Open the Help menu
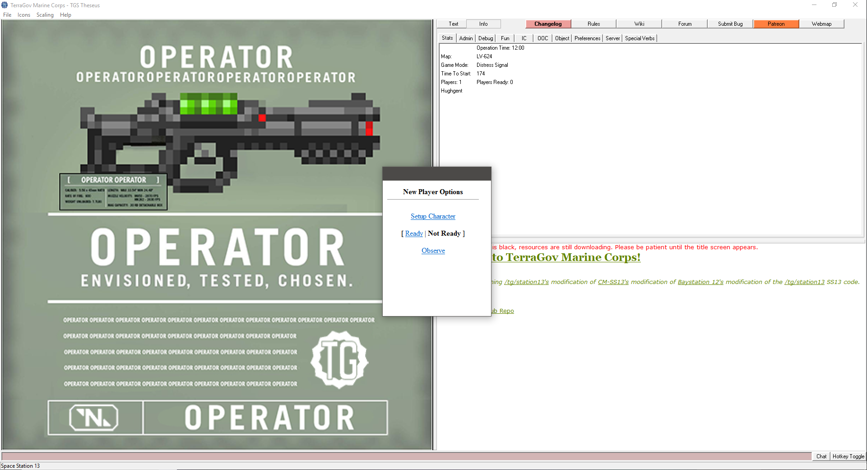The width and height of the screenshot is (867, 470). tap(65, 15)
